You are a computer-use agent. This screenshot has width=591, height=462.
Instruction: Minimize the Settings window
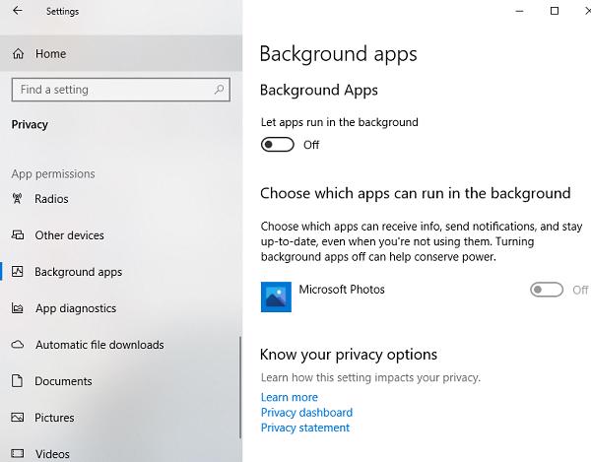click(519, 11)
